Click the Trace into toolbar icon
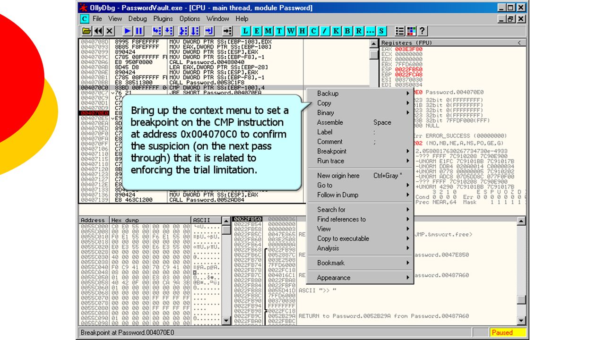 [x=184, y=31]
